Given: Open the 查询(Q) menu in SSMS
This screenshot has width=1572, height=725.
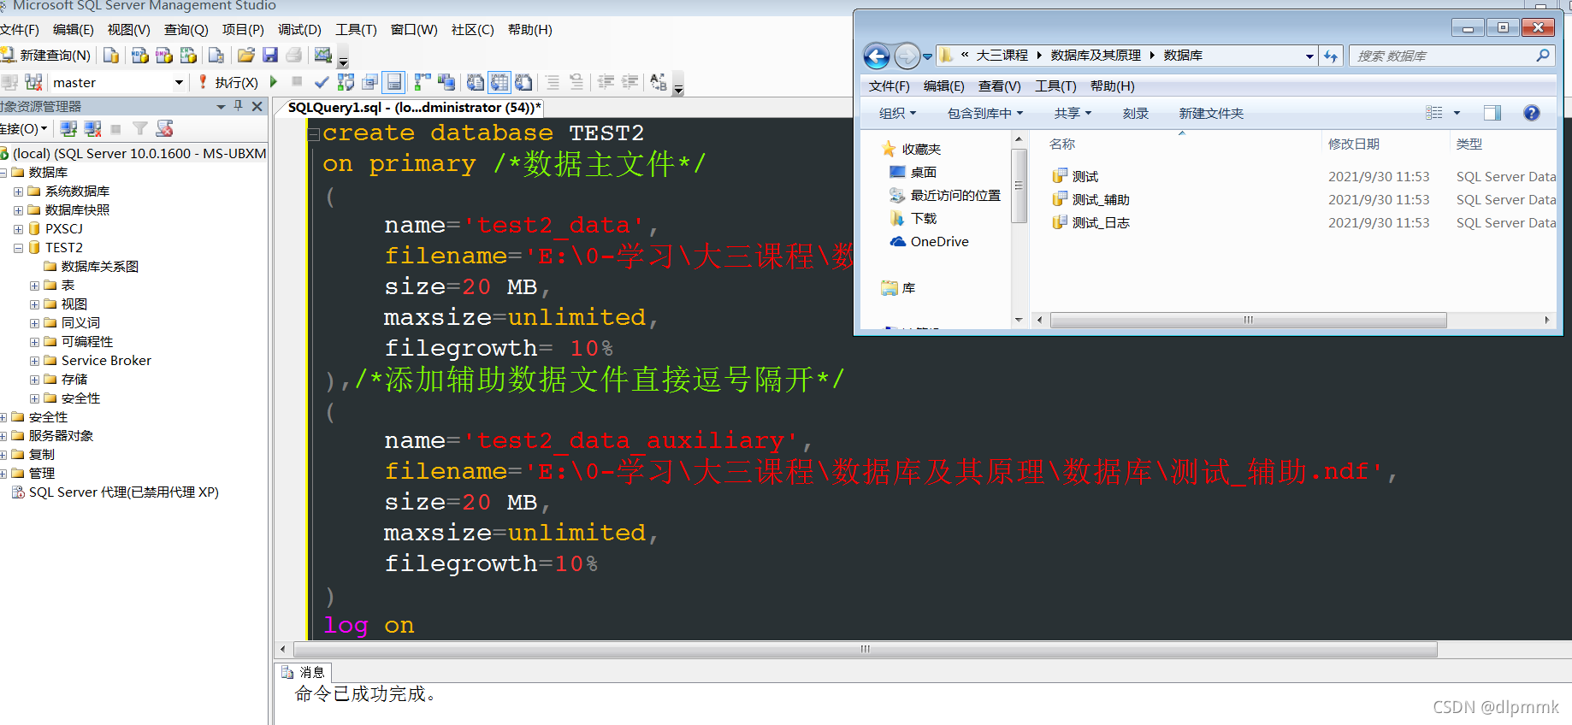Looking at the screenshot, I should (x=186, y=30).
